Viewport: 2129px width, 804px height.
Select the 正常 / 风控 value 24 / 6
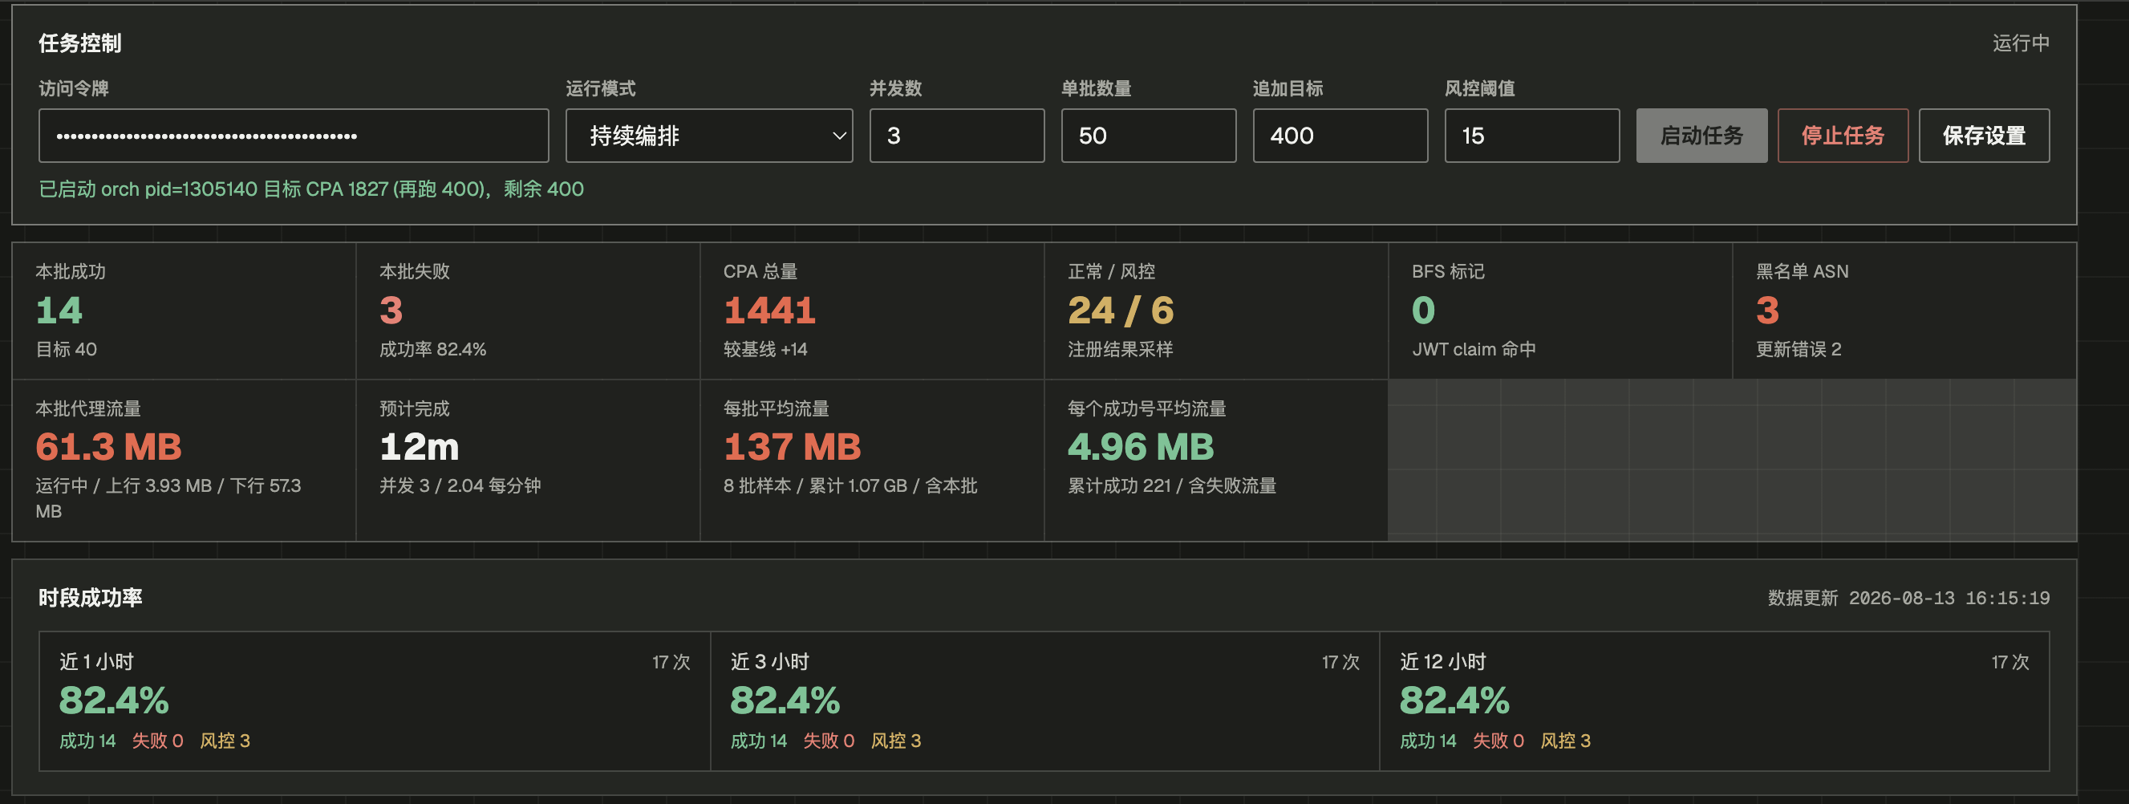click(1121, 311)
